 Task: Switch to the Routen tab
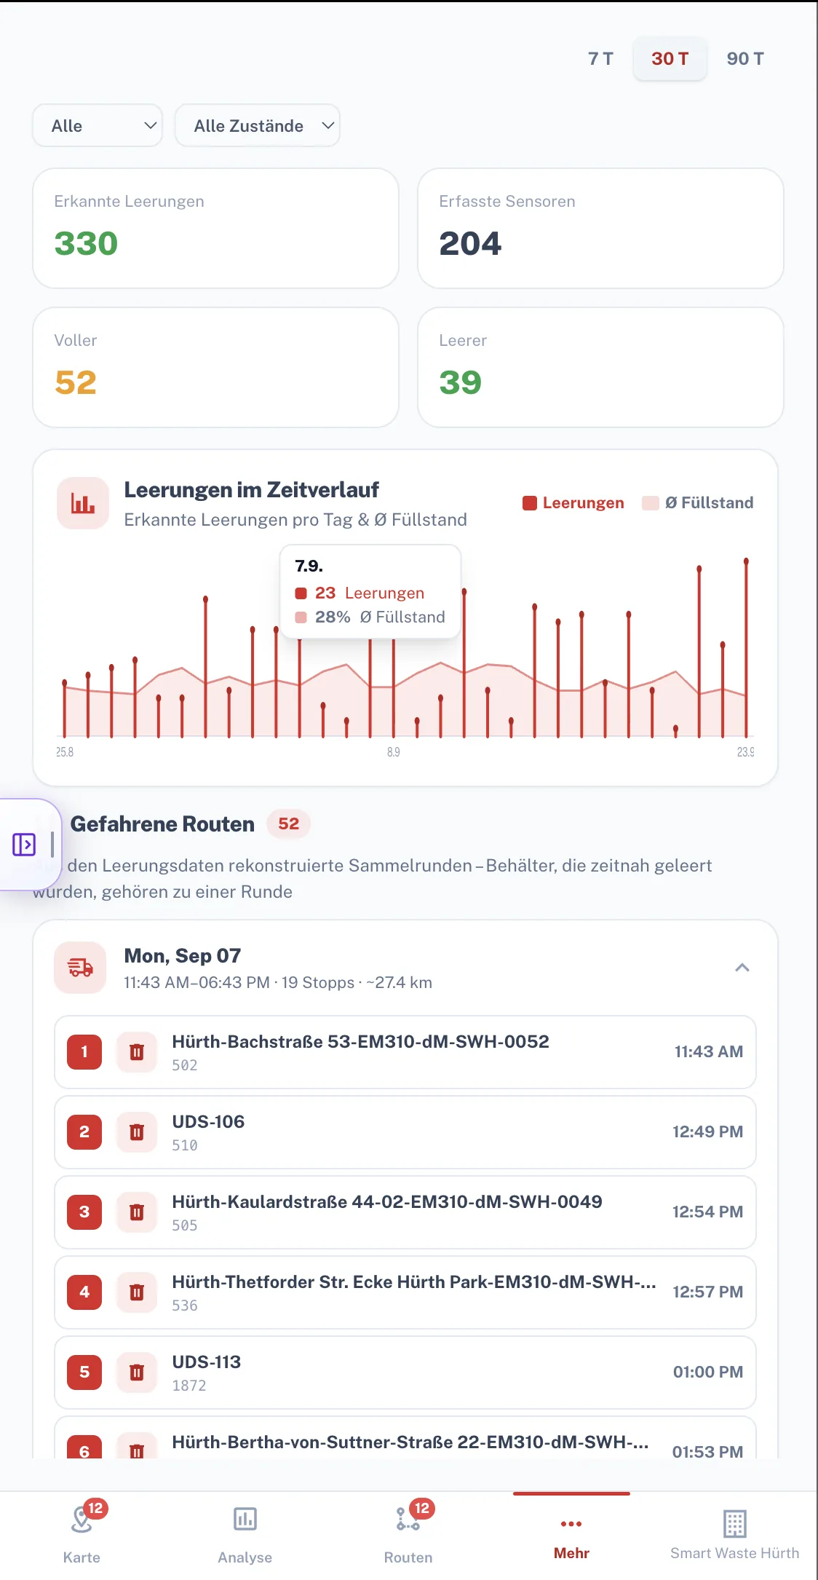click(x=408, y=1535)
